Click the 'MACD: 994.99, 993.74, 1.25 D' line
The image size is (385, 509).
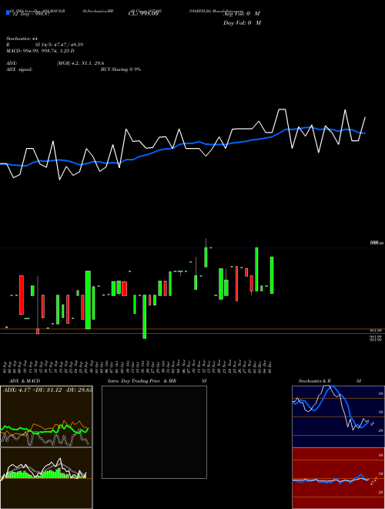click(x=40, y=51)
